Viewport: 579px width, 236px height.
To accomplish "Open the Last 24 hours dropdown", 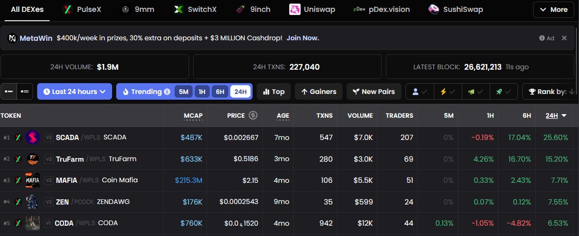I will coord(74,91).
